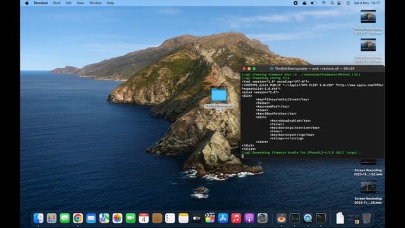Screen dimensions: 405x228
Task: Click the Terminal title bar folder proxy icon
Action: pyautogui.click(x=271, y=68)
